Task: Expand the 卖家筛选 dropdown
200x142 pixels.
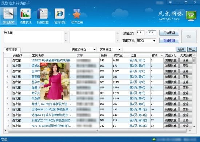Action: [119, 49]
